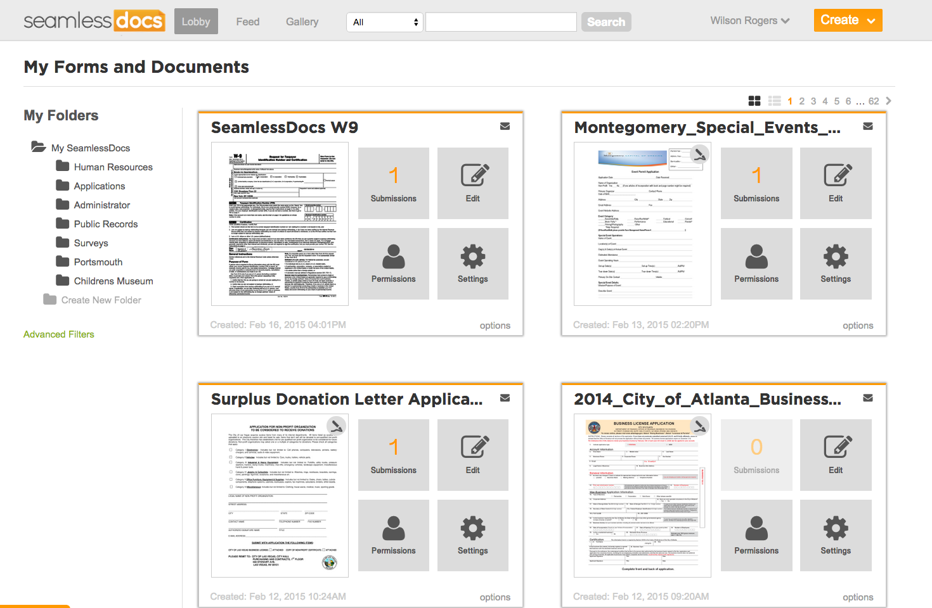Open Permissions for 2014_City_of_Atlanta_Business form

(x=756, y=535)
